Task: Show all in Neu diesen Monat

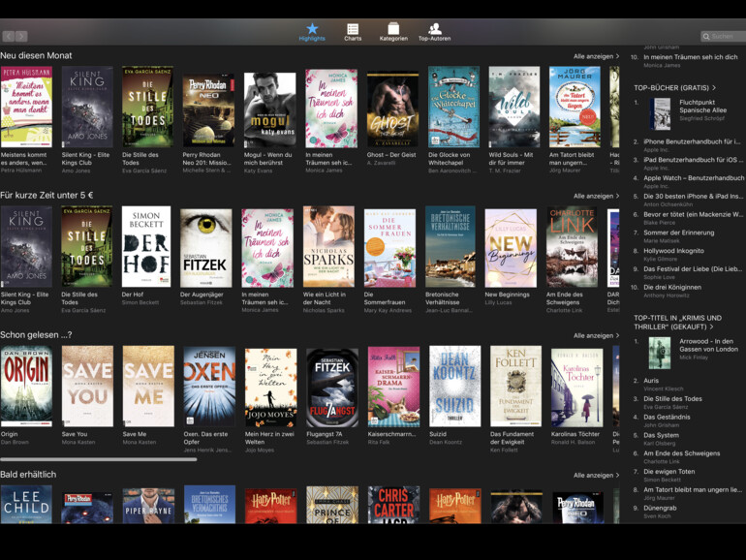Action: click(x=596, y=56)
